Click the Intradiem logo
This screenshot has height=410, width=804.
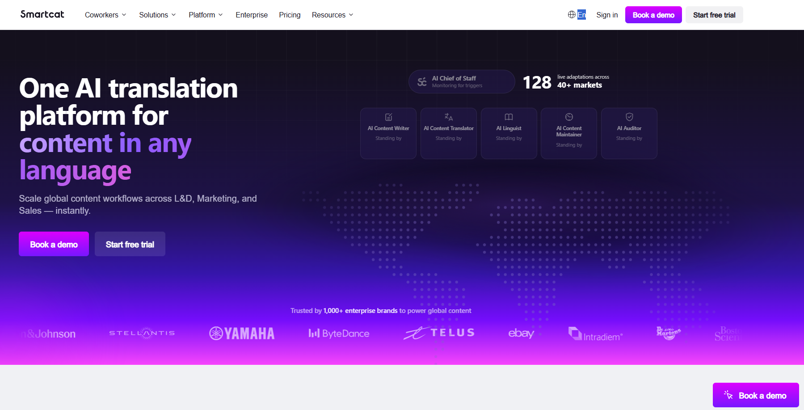click(x=595, y=334)
